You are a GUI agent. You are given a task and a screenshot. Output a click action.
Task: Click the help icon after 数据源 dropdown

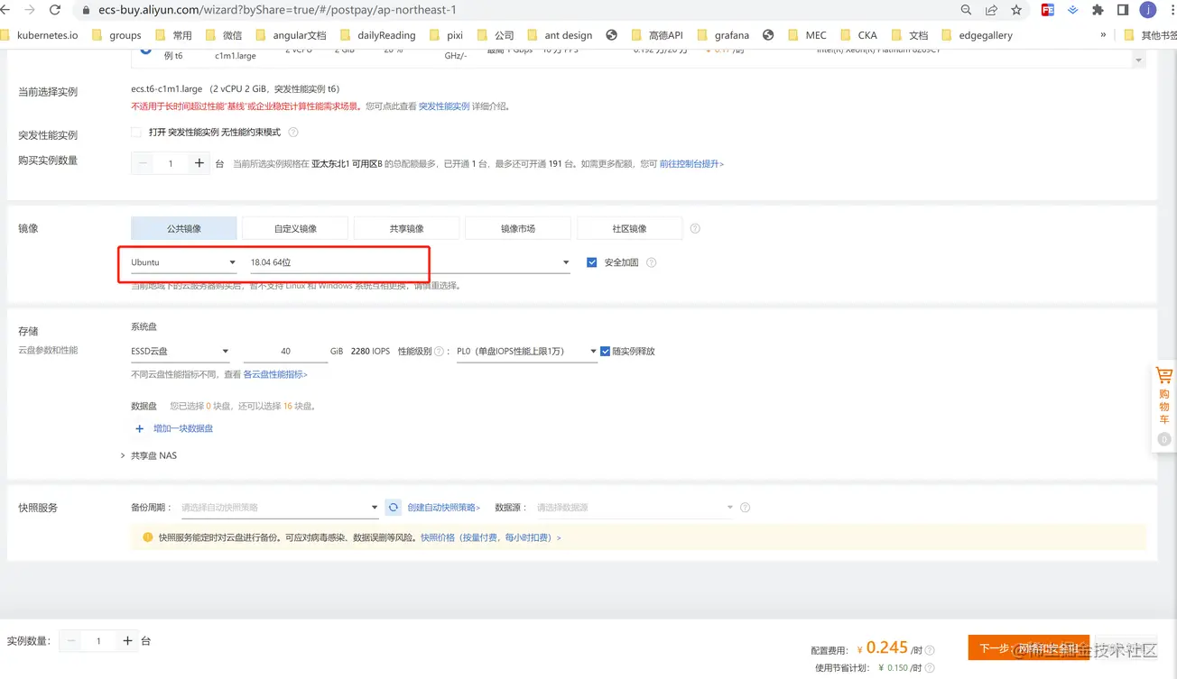pyautogui.click(x=746, y=508)
